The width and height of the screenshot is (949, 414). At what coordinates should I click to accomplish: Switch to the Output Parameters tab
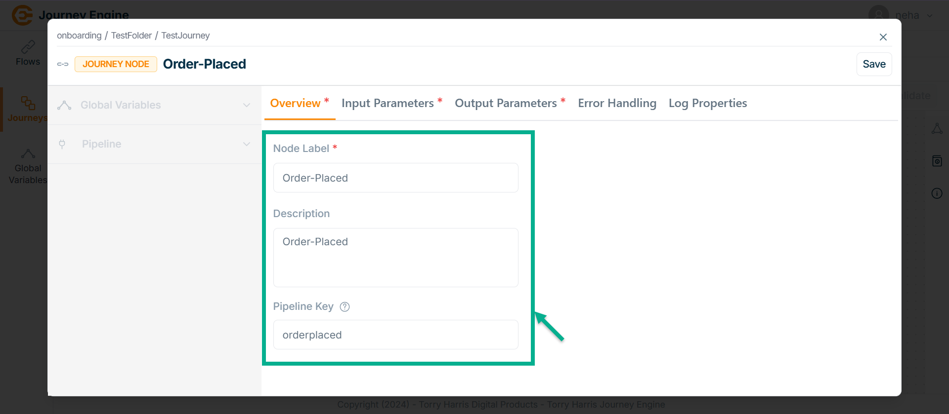click(x=506, y=103)
